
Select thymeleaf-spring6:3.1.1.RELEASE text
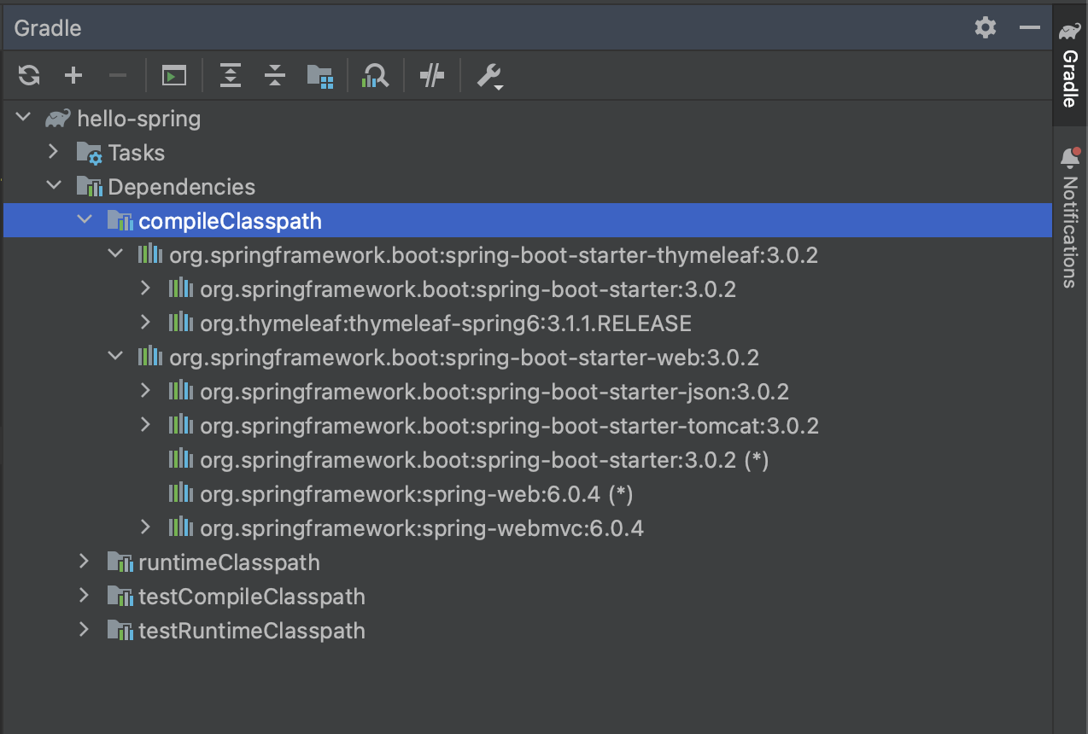[446, 323]
